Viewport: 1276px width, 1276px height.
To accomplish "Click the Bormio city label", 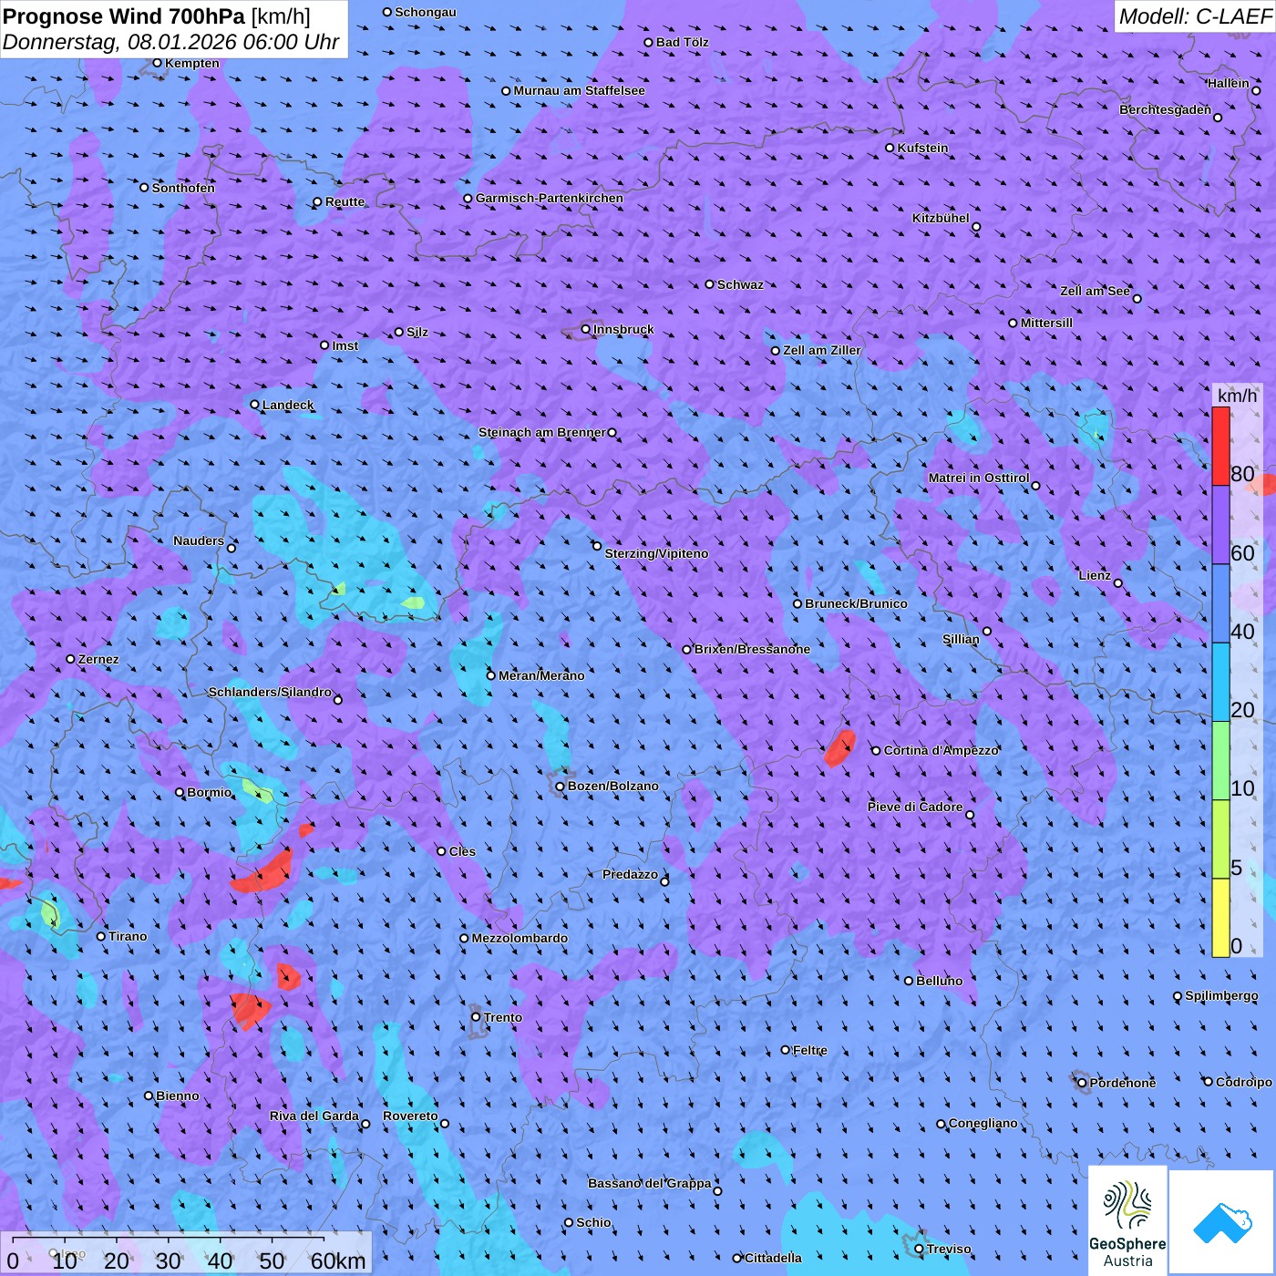I will [x=210, y=792].
